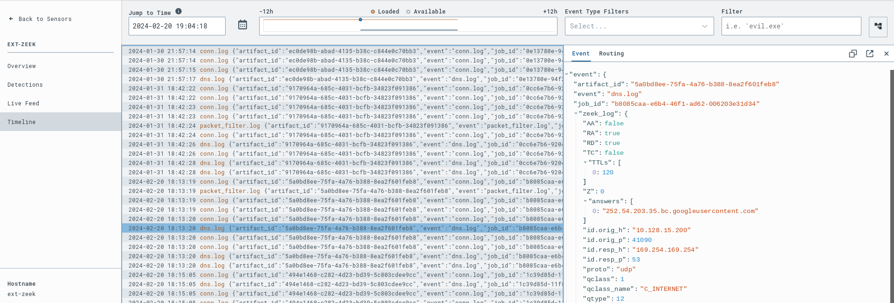Select the 2024-01-30 21:57:15 conn.log row
894x303 pixels.
tap(343, 70)
